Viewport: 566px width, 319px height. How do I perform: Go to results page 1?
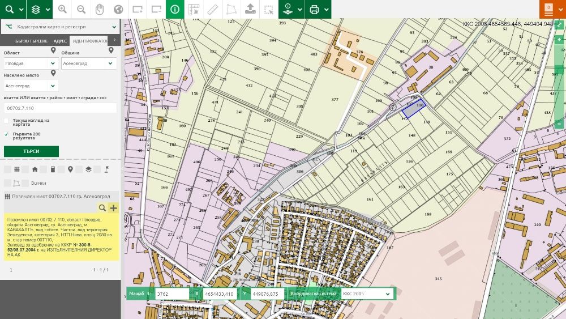(11, 270)
